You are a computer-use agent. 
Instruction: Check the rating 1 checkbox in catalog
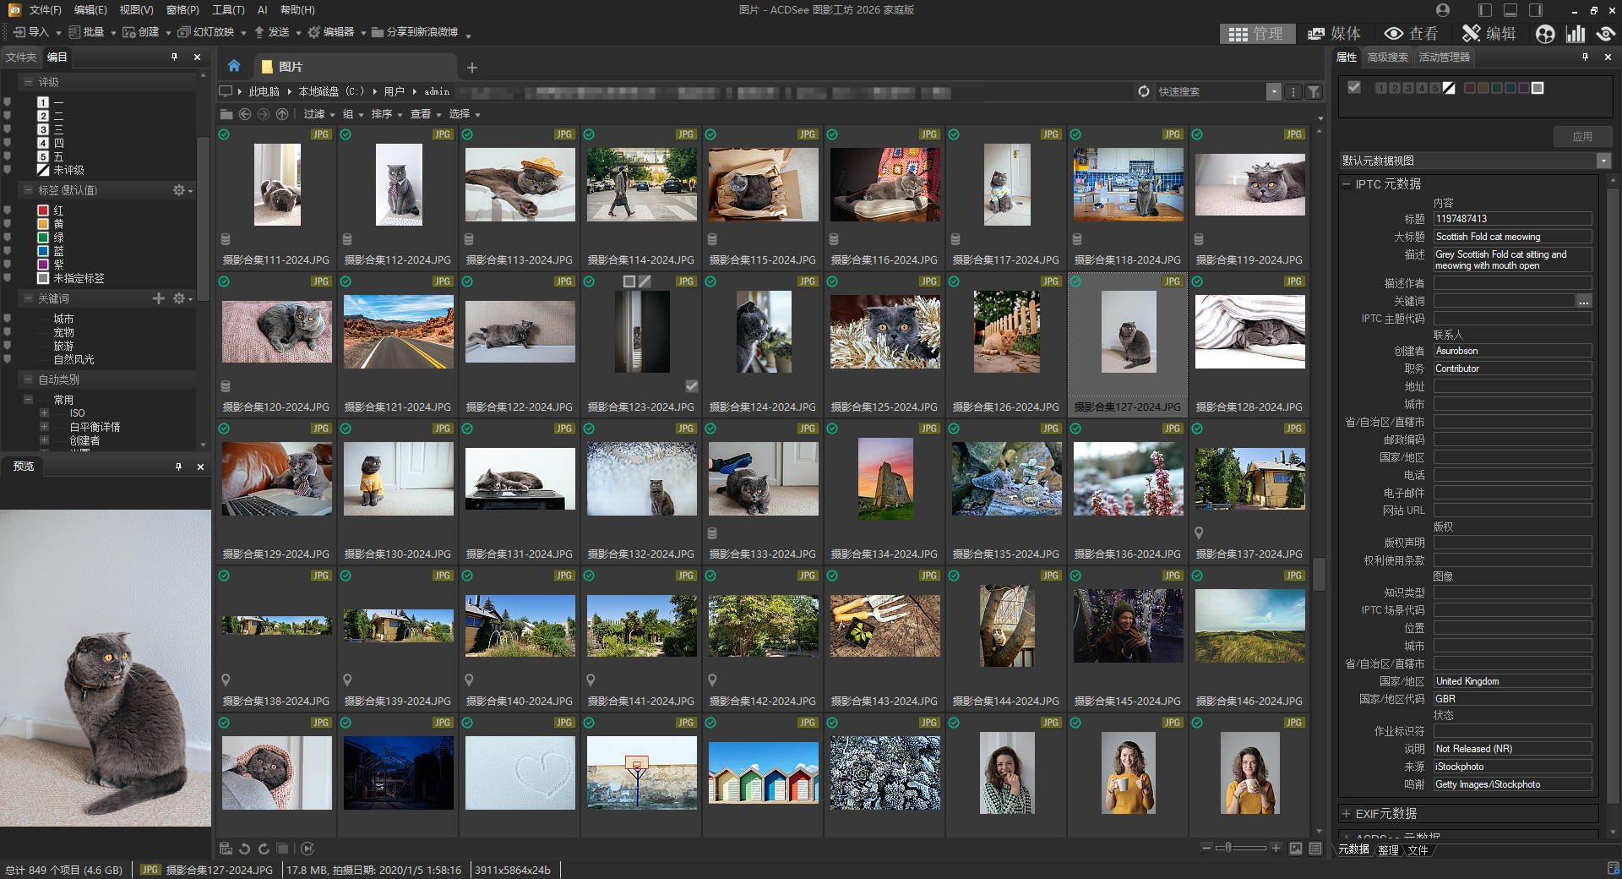pos(8,102)
